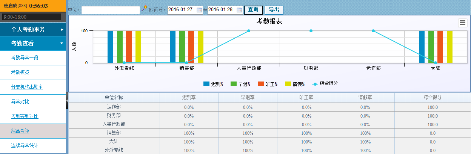Click the orange 旷工 bar for 大陆
Viewport: 471px width, 154px height.
[440, 47]
